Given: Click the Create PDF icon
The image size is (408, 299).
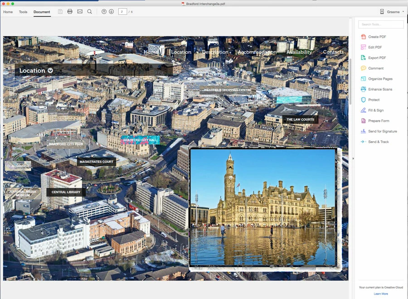Looking at the screenshot, I should [x=363, y=37].
